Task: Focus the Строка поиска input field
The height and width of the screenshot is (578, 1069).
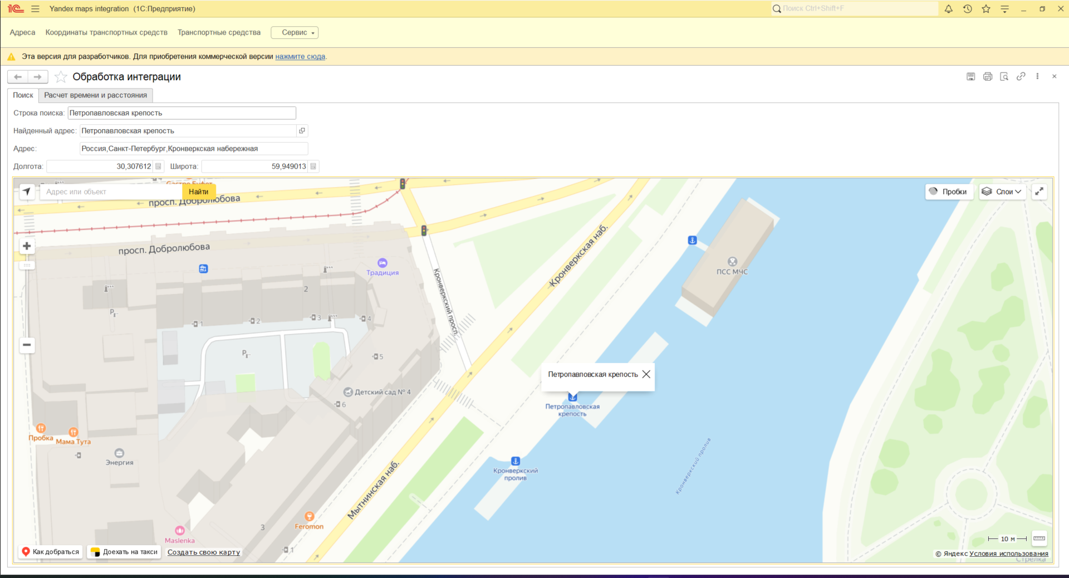Action: click(182, 113)
